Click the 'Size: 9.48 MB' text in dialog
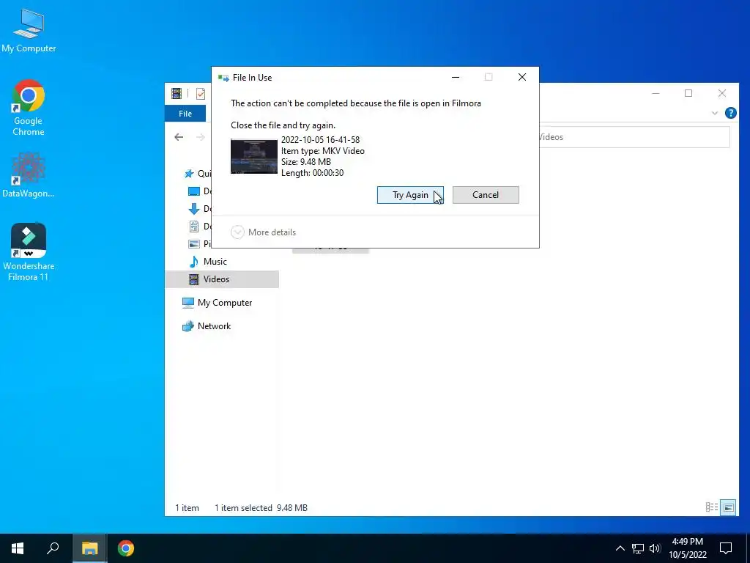The image size is (750, 563). (306, 162)
